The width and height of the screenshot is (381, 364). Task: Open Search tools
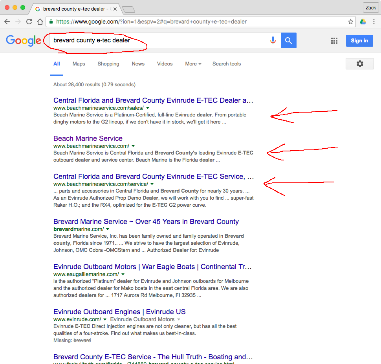[227, 64]
